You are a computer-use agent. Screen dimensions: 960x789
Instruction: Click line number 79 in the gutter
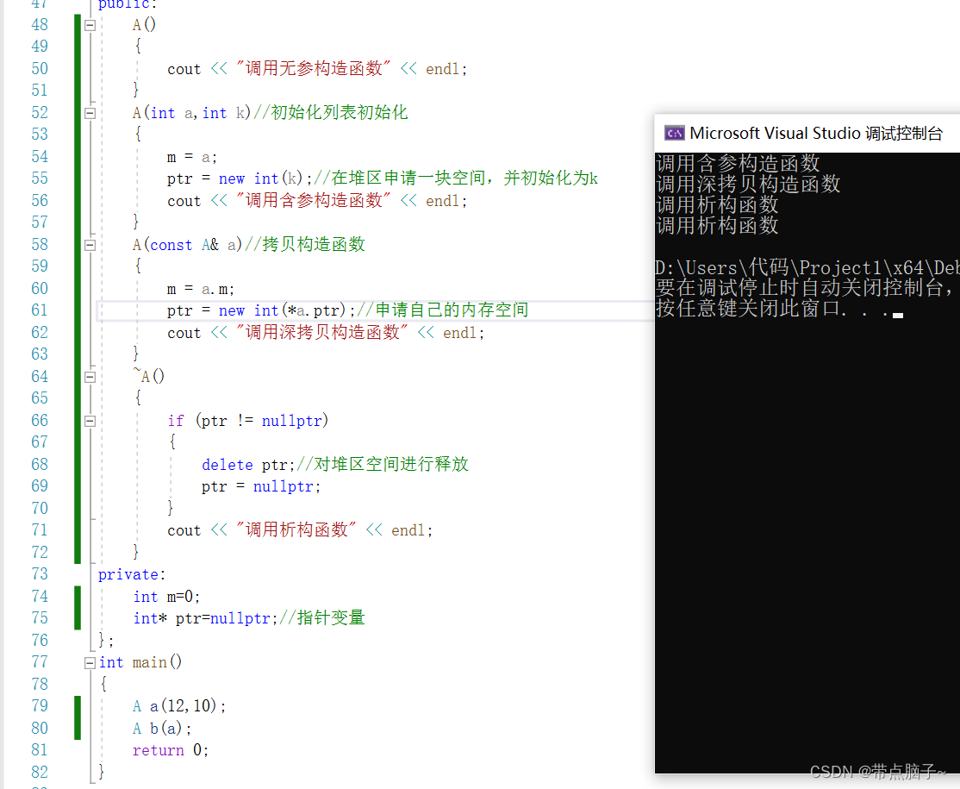point(40,705)
